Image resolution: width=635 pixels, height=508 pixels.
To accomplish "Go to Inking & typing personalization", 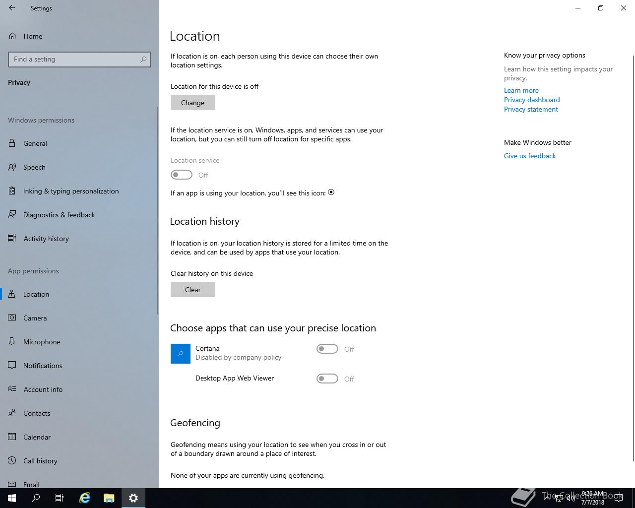I will pyautogui.click(x=79, y=191).
